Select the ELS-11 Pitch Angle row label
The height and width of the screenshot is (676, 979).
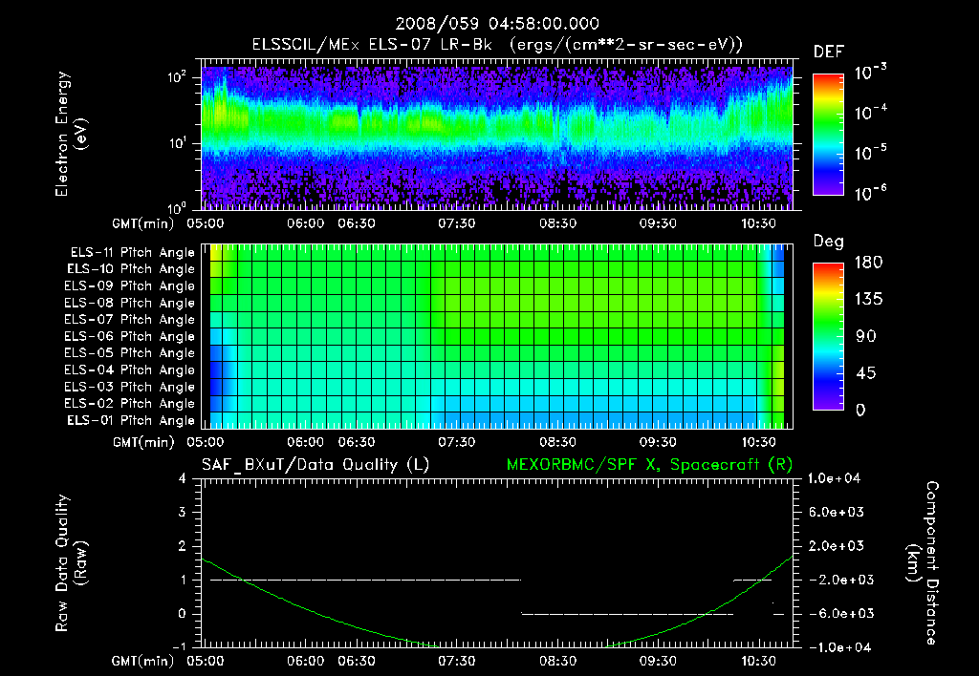coord(132,253)
